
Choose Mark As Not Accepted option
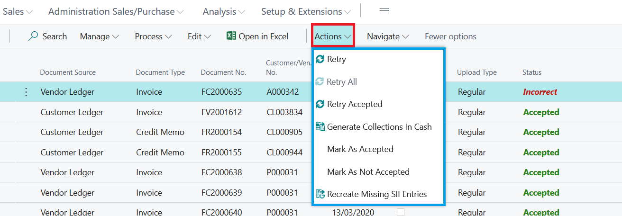click(368, 172)
